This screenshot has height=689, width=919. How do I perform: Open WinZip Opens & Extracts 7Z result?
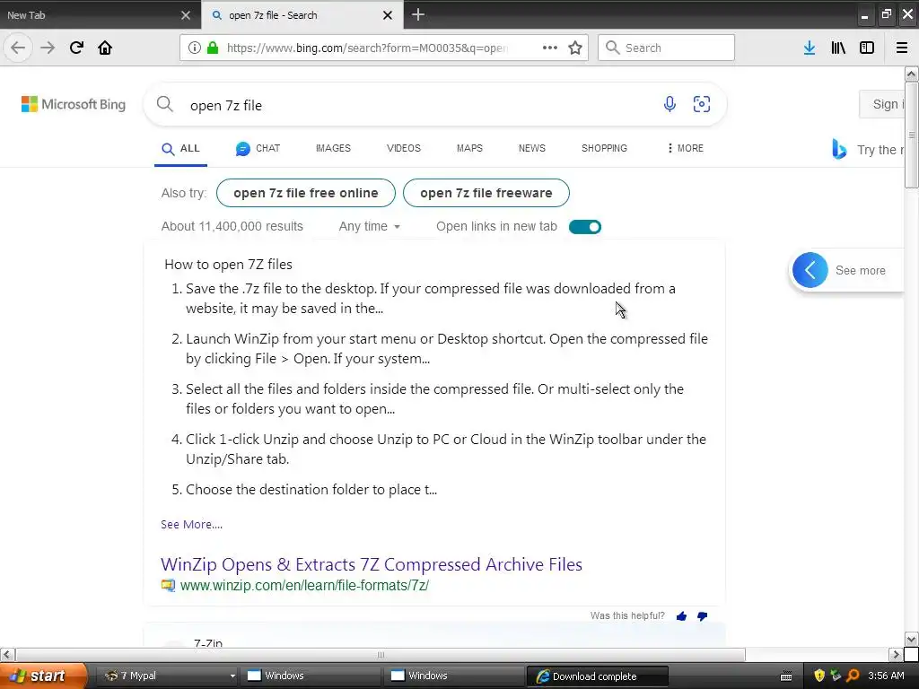pos(372,564)
